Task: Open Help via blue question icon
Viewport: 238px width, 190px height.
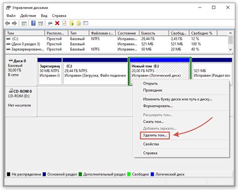Action: click(x=34, y=23)
